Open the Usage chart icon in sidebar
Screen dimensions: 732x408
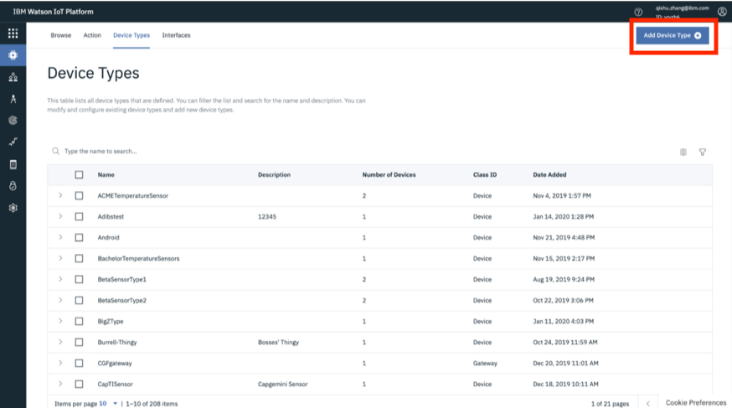coord(13,142)
